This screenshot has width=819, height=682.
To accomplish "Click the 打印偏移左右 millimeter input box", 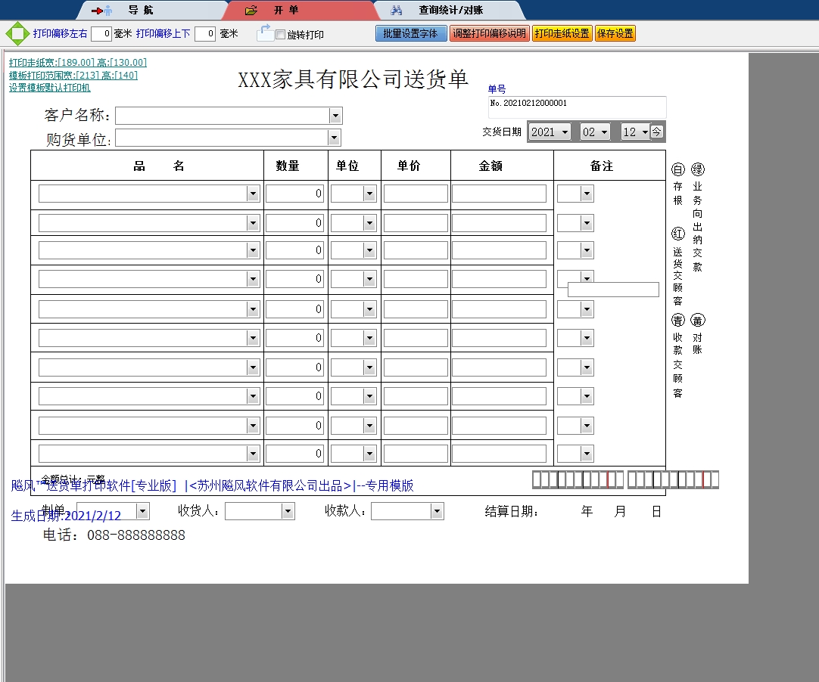I will (x=101, y=34).
